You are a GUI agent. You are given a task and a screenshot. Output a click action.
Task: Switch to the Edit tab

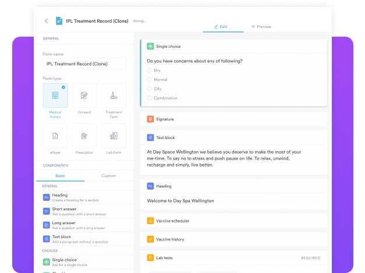[x=220, y=27]
